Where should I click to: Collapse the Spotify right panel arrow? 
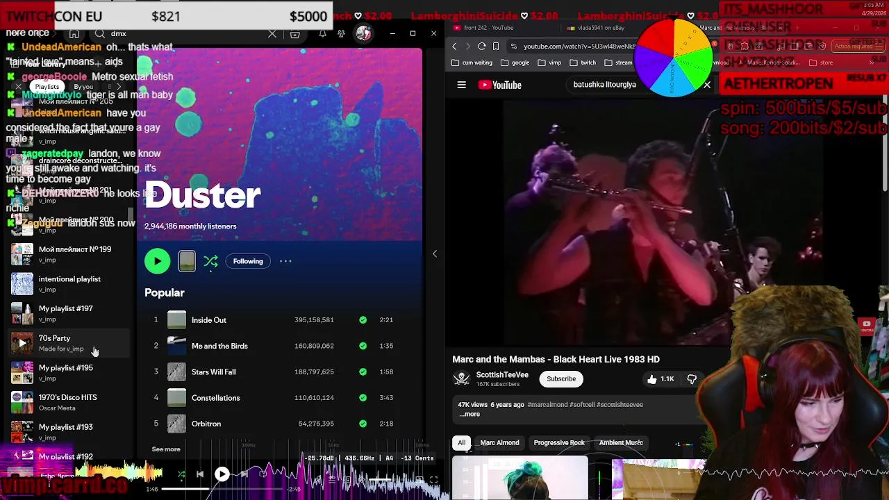(x=435, y=254)
